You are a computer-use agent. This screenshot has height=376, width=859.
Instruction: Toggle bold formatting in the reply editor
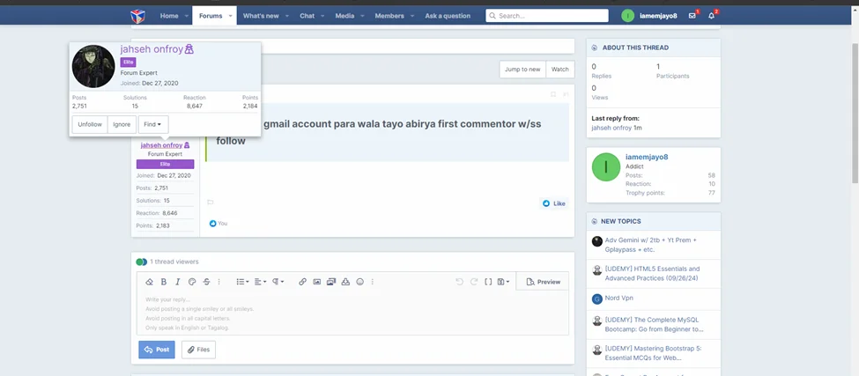point(163,282)
